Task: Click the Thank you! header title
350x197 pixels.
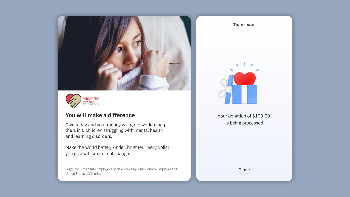Action: tap(244, 25)
